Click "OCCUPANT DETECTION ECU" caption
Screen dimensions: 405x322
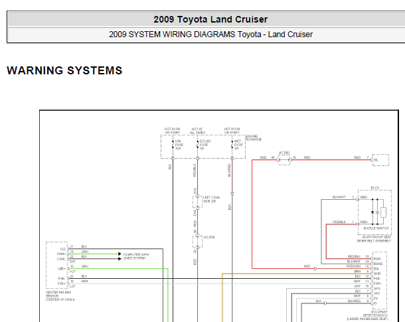(x=367, y=315)
